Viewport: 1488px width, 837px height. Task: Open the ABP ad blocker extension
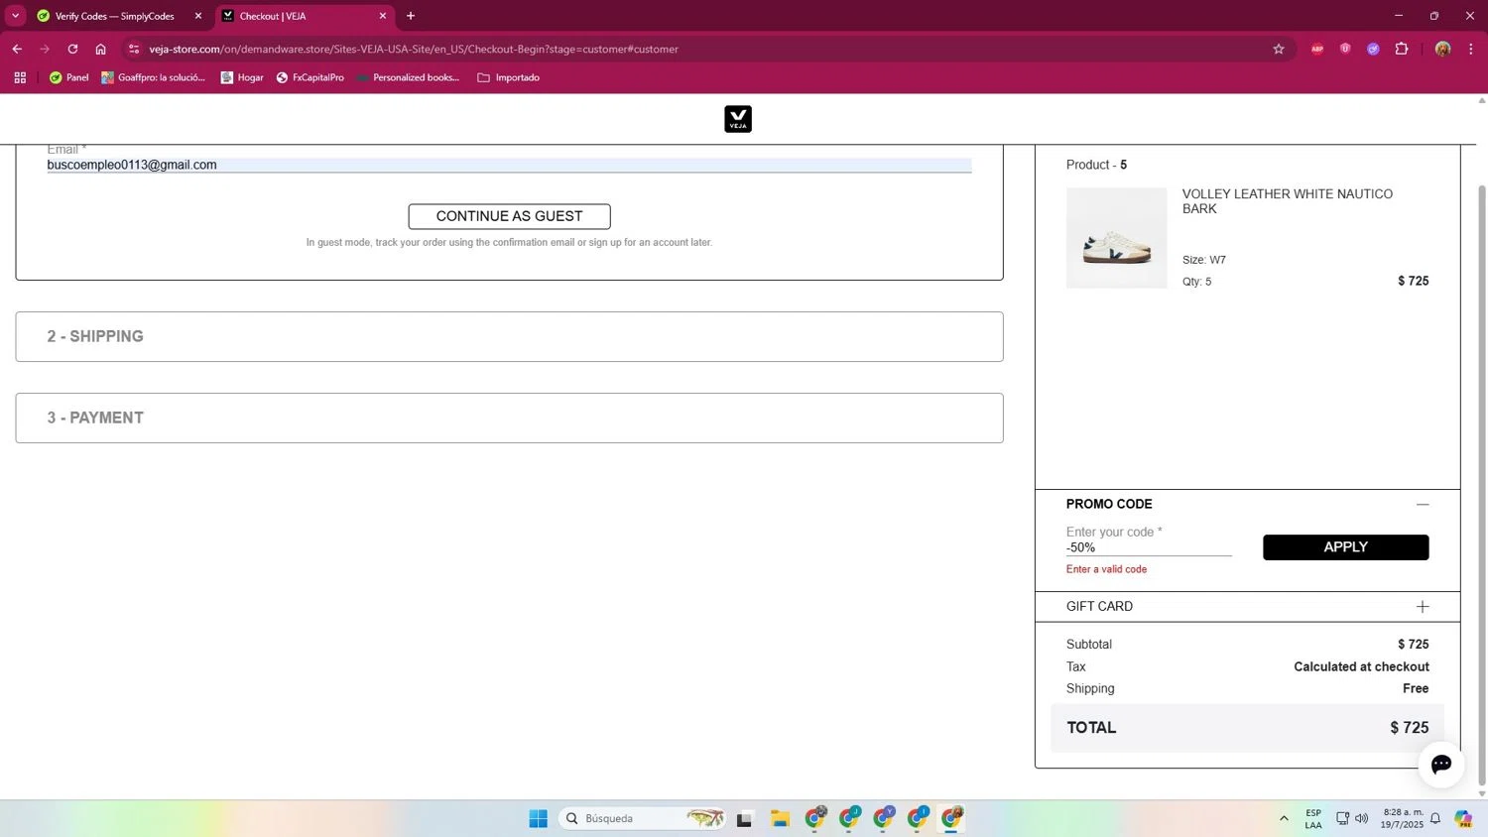click(1317, 49)
